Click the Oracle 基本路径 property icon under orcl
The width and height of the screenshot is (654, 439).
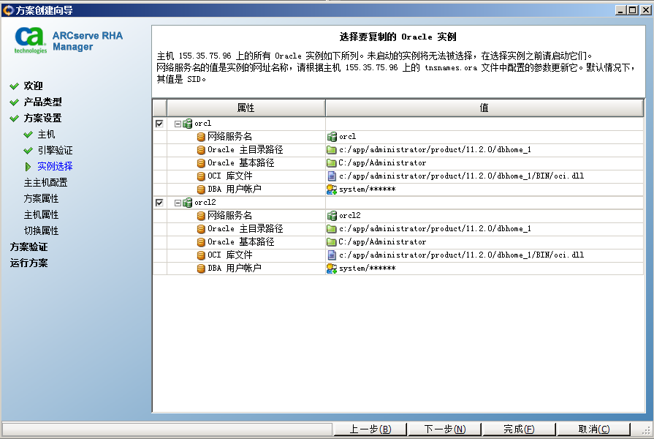[201, 163]
